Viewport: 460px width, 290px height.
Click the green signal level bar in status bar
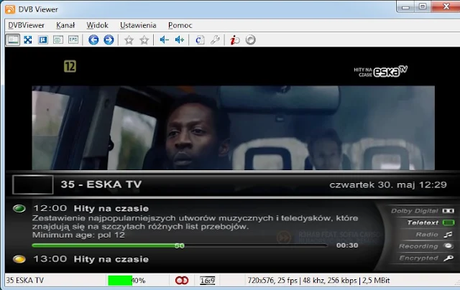tap(120, 281)
